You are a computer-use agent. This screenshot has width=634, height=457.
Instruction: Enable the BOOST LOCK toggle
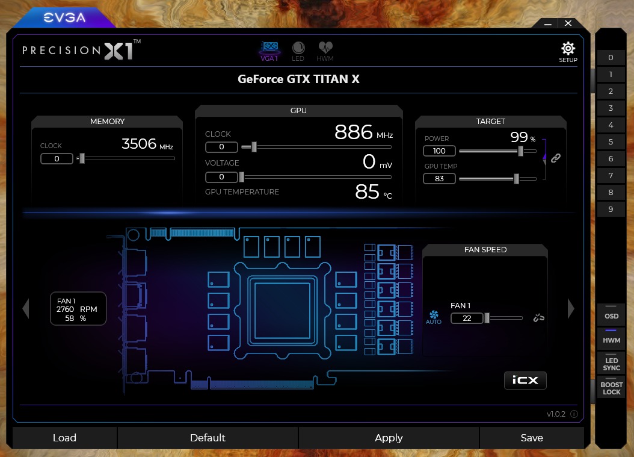tap(611, 388)
